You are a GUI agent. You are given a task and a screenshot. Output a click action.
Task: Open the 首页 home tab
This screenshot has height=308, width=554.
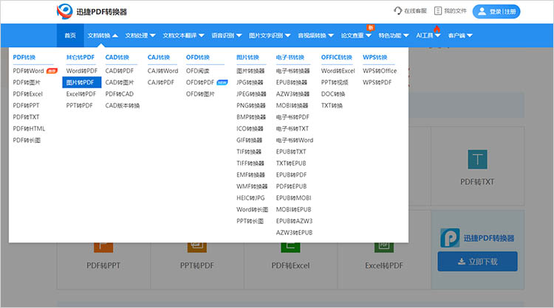pos(70,35)
